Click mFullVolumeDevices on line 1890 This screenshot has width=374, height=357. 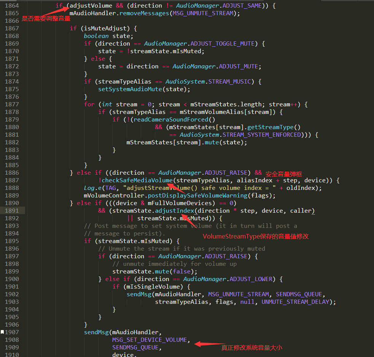[x=180, y=203]
